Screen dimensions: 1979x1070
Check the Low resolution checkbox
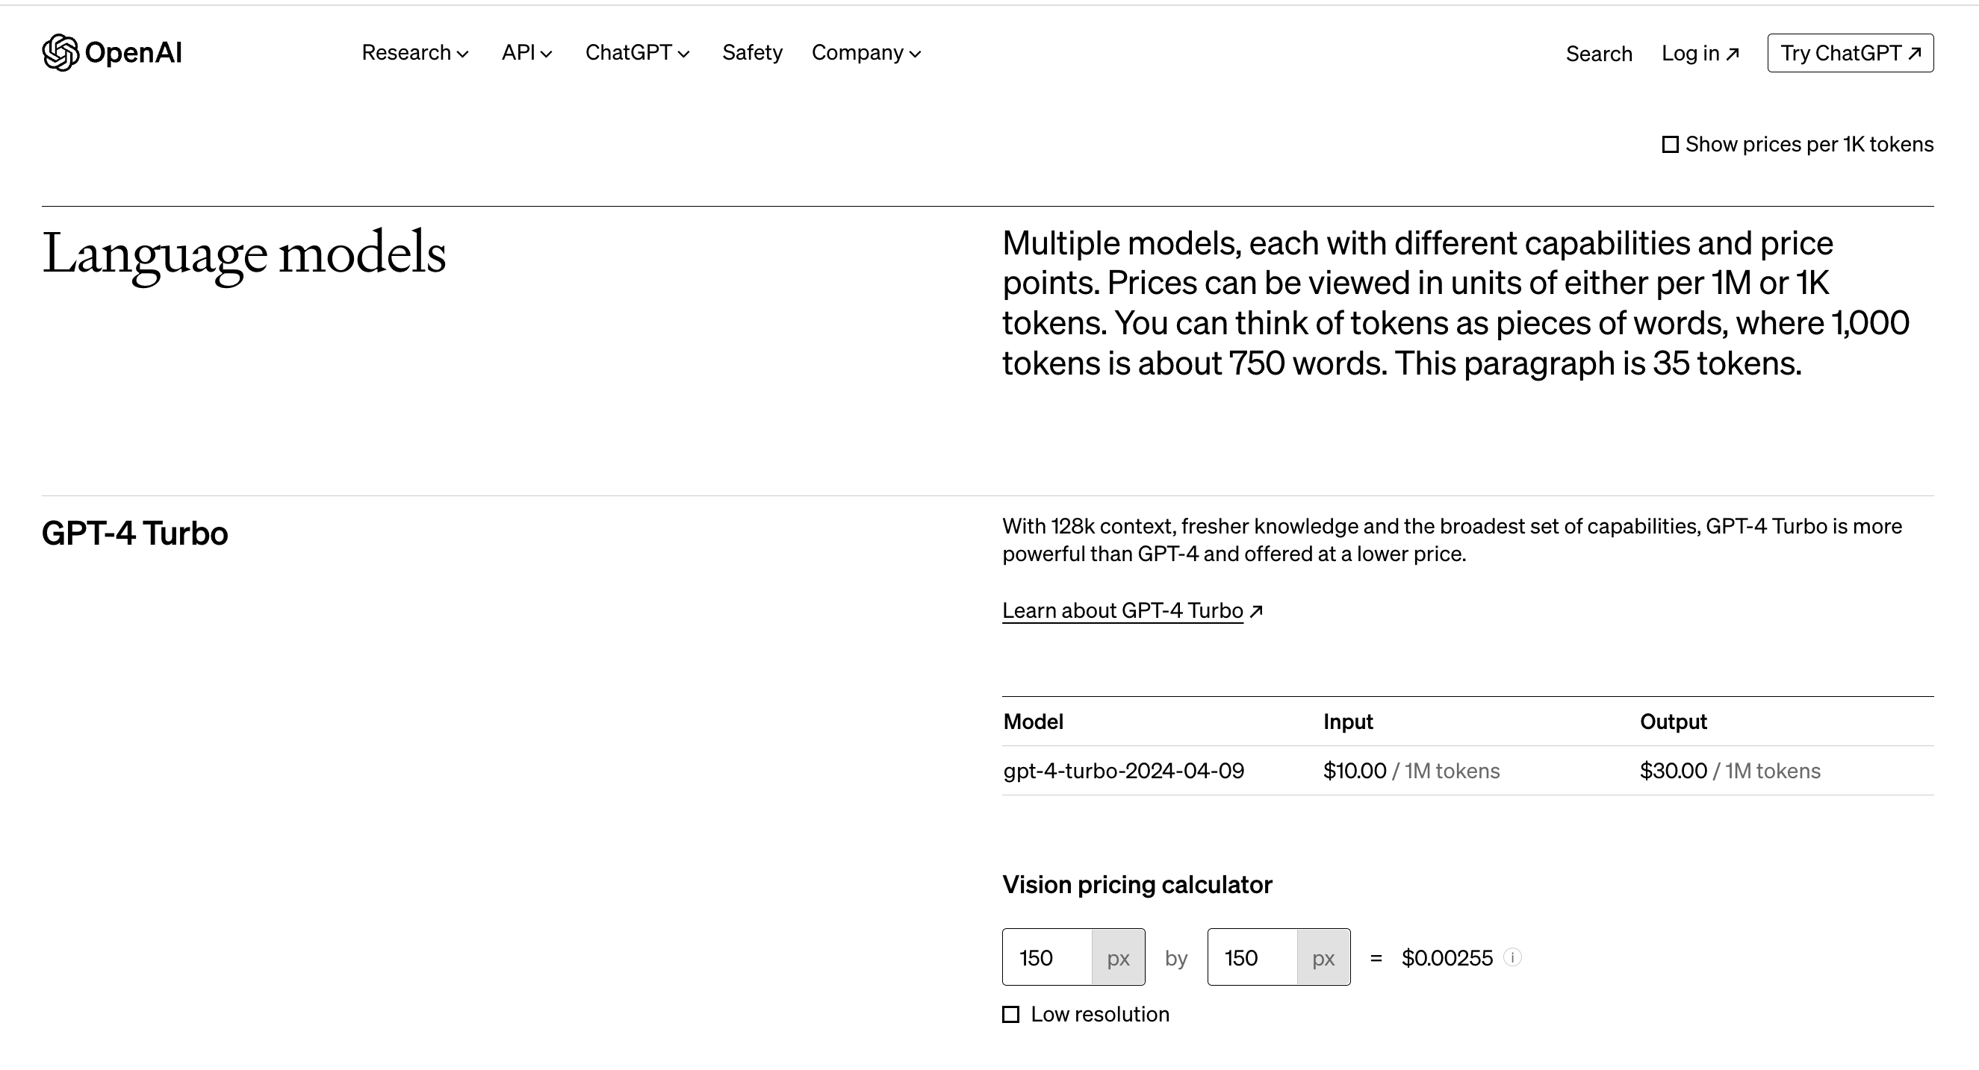(1011, 1015)
